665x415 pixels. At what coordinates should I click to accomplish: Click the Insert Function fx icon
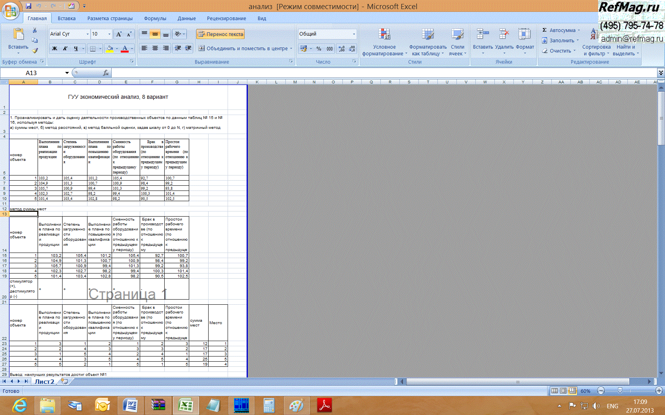106,73
